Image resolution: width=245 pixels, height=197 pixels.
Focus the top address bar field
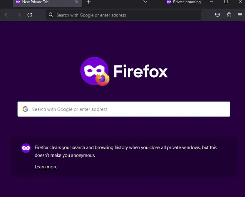[124, 15]
